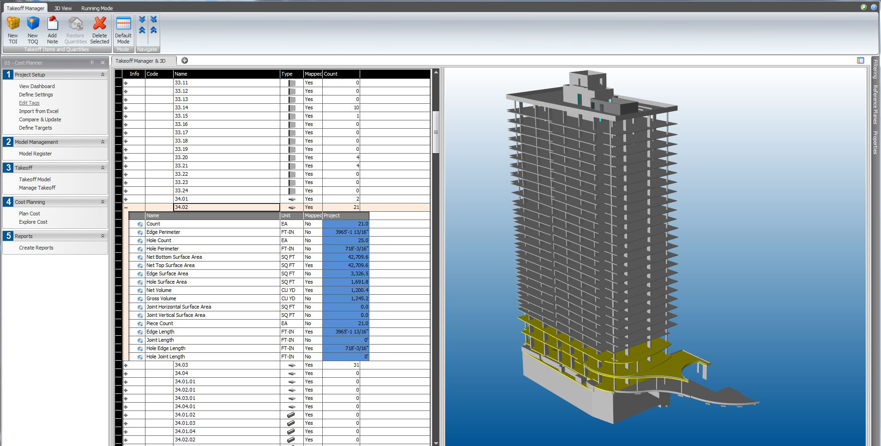The height and width of the screenshot is (446, 881).
Task: Switch to Default Mode
Action: (x=123, y=29)
